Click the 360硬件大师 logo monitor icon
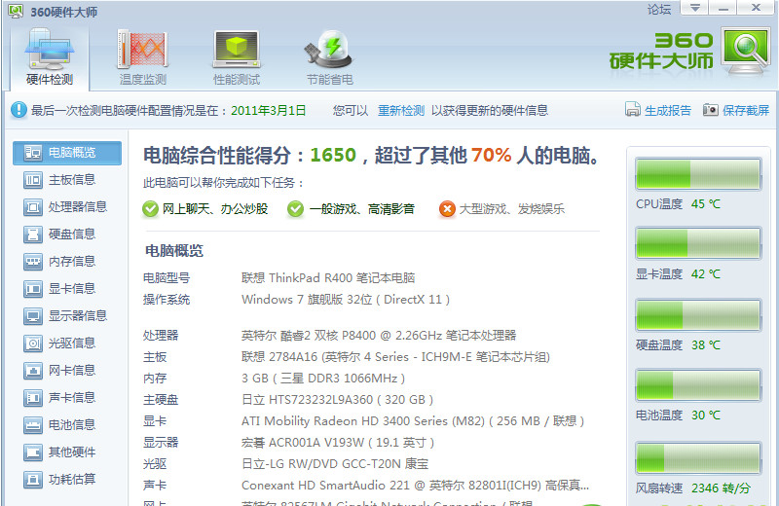The width and height of the screenshot is (779, 506). (746, 52)
